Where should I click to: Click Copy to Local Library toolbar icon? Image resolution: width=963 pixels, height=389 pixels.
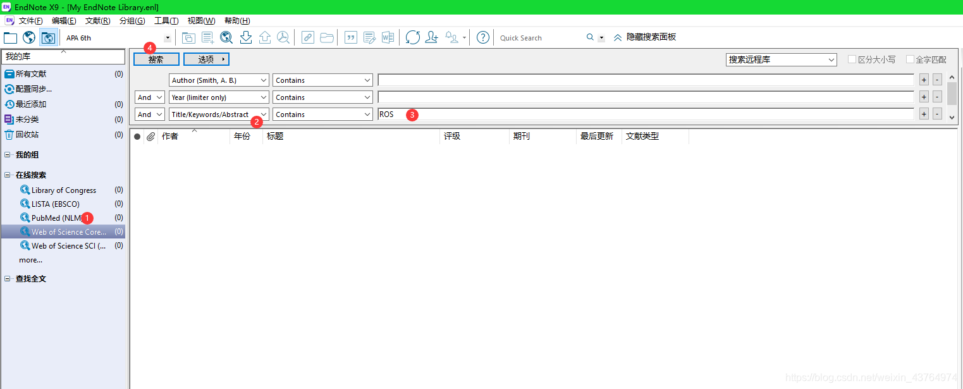188,38
